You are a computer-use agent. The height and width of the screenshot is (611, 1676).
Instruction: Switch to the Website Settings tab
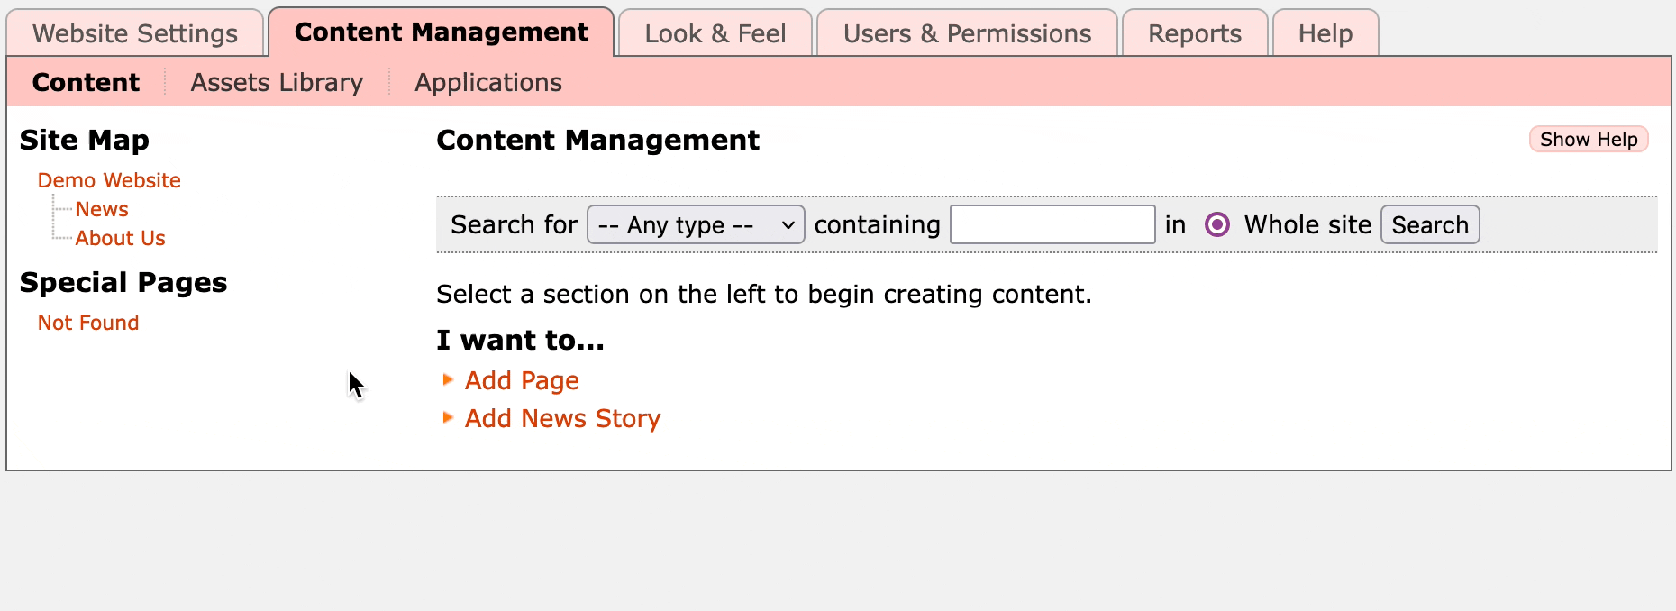click(x=135, y=33)
